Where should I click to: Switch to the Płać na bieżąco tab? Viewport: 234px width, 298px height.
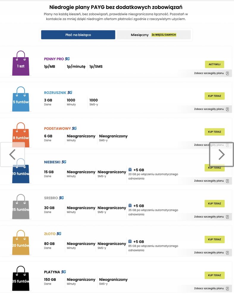(x=78, y=35)
